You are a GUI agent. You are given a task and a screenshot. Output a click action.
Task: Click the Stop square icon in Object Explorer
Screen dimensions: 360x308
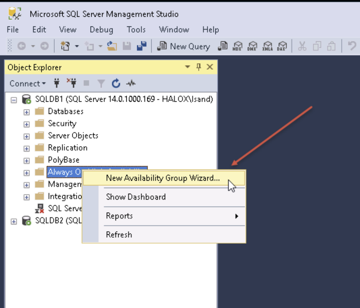tap(86, 83)
